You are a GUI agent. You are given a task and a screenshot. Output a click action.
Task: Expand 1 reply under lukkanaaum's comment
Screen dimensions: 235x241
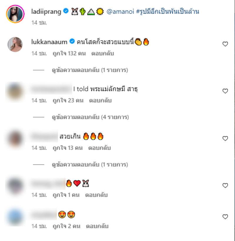90,70
